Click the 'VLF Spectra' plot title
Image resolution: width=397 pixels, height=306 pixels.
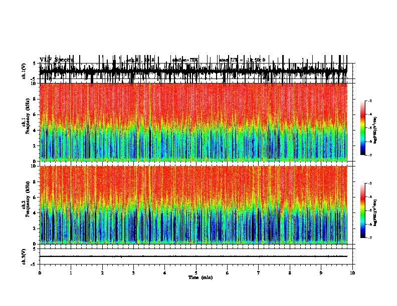pyautogui.click(x=57, y=60)
